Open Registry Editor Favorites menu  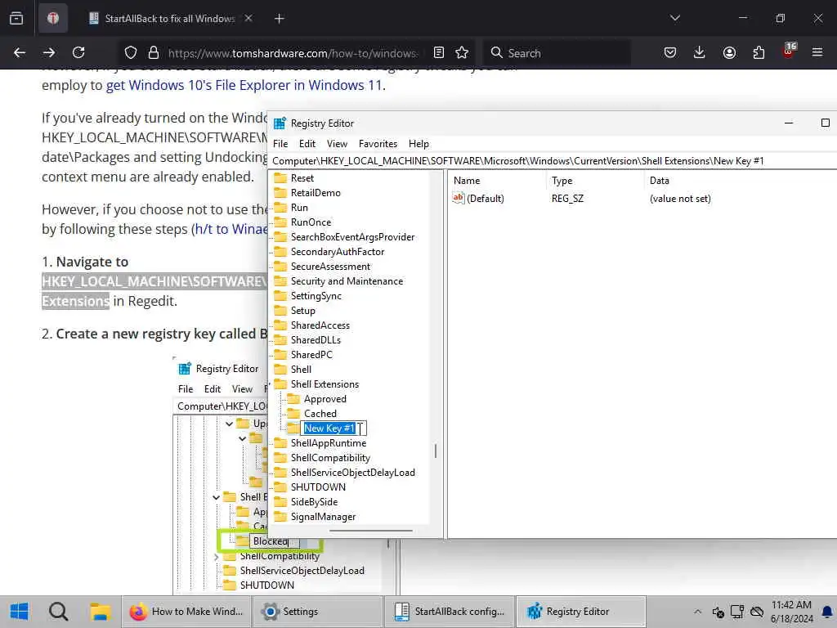(x=378, y=144)
